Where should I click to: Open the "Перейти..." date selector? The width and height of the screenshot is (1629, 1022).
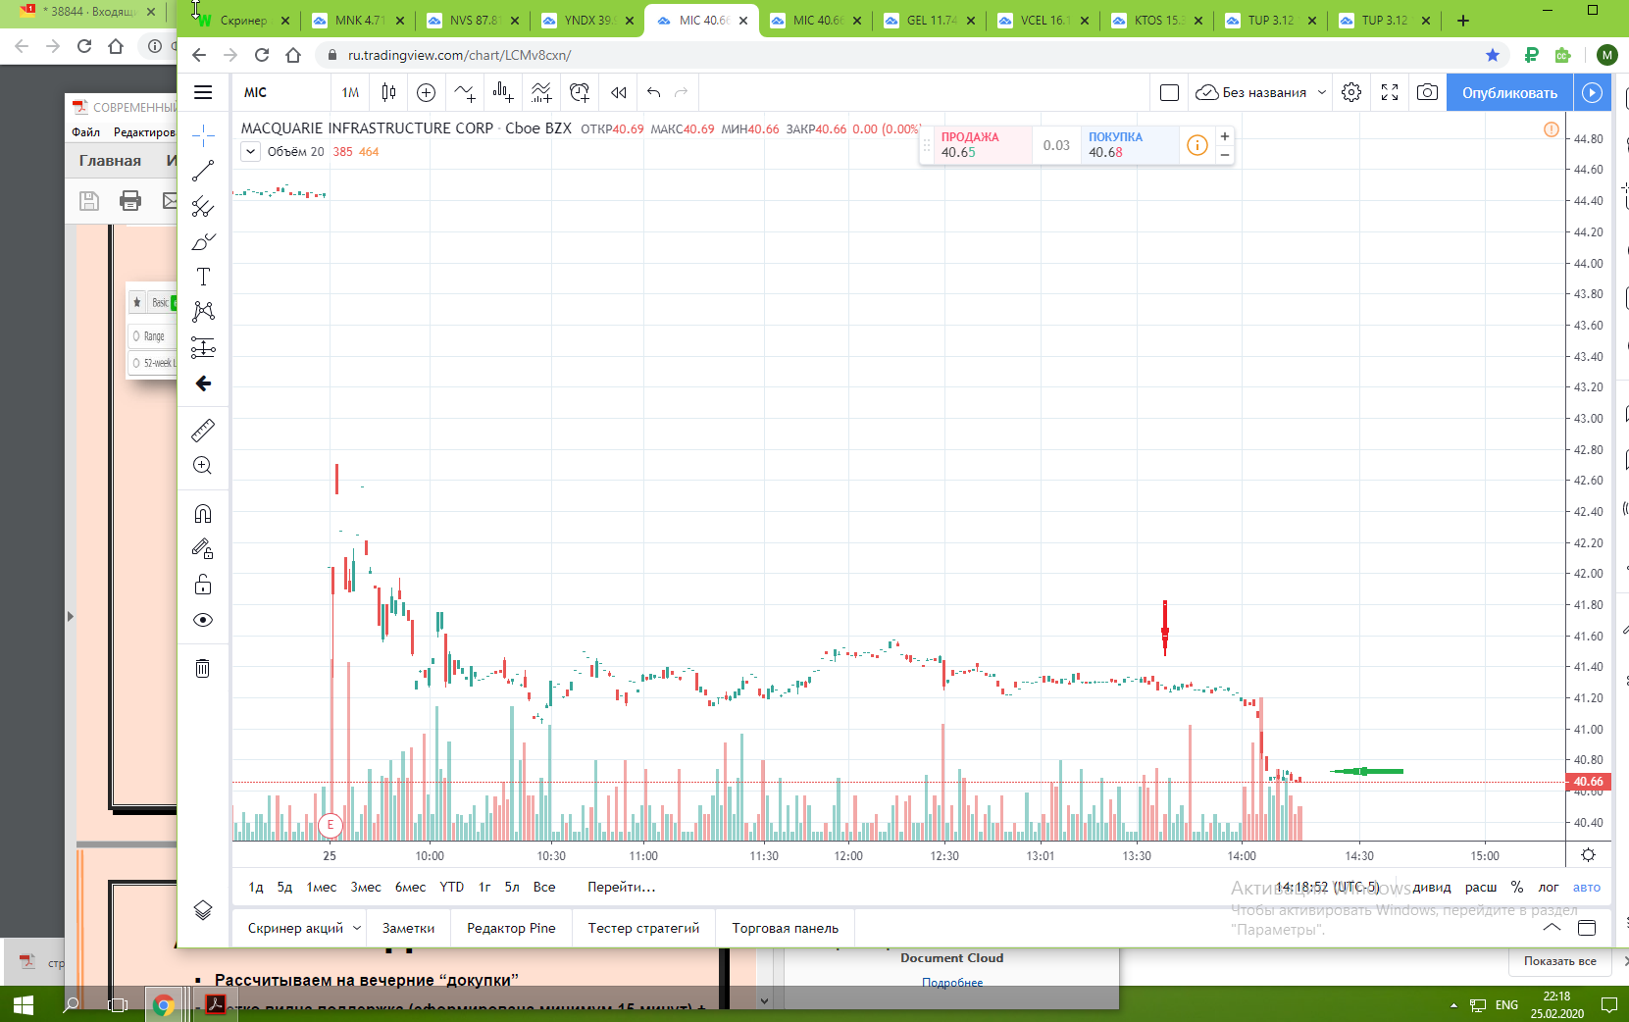pos(622,887)
